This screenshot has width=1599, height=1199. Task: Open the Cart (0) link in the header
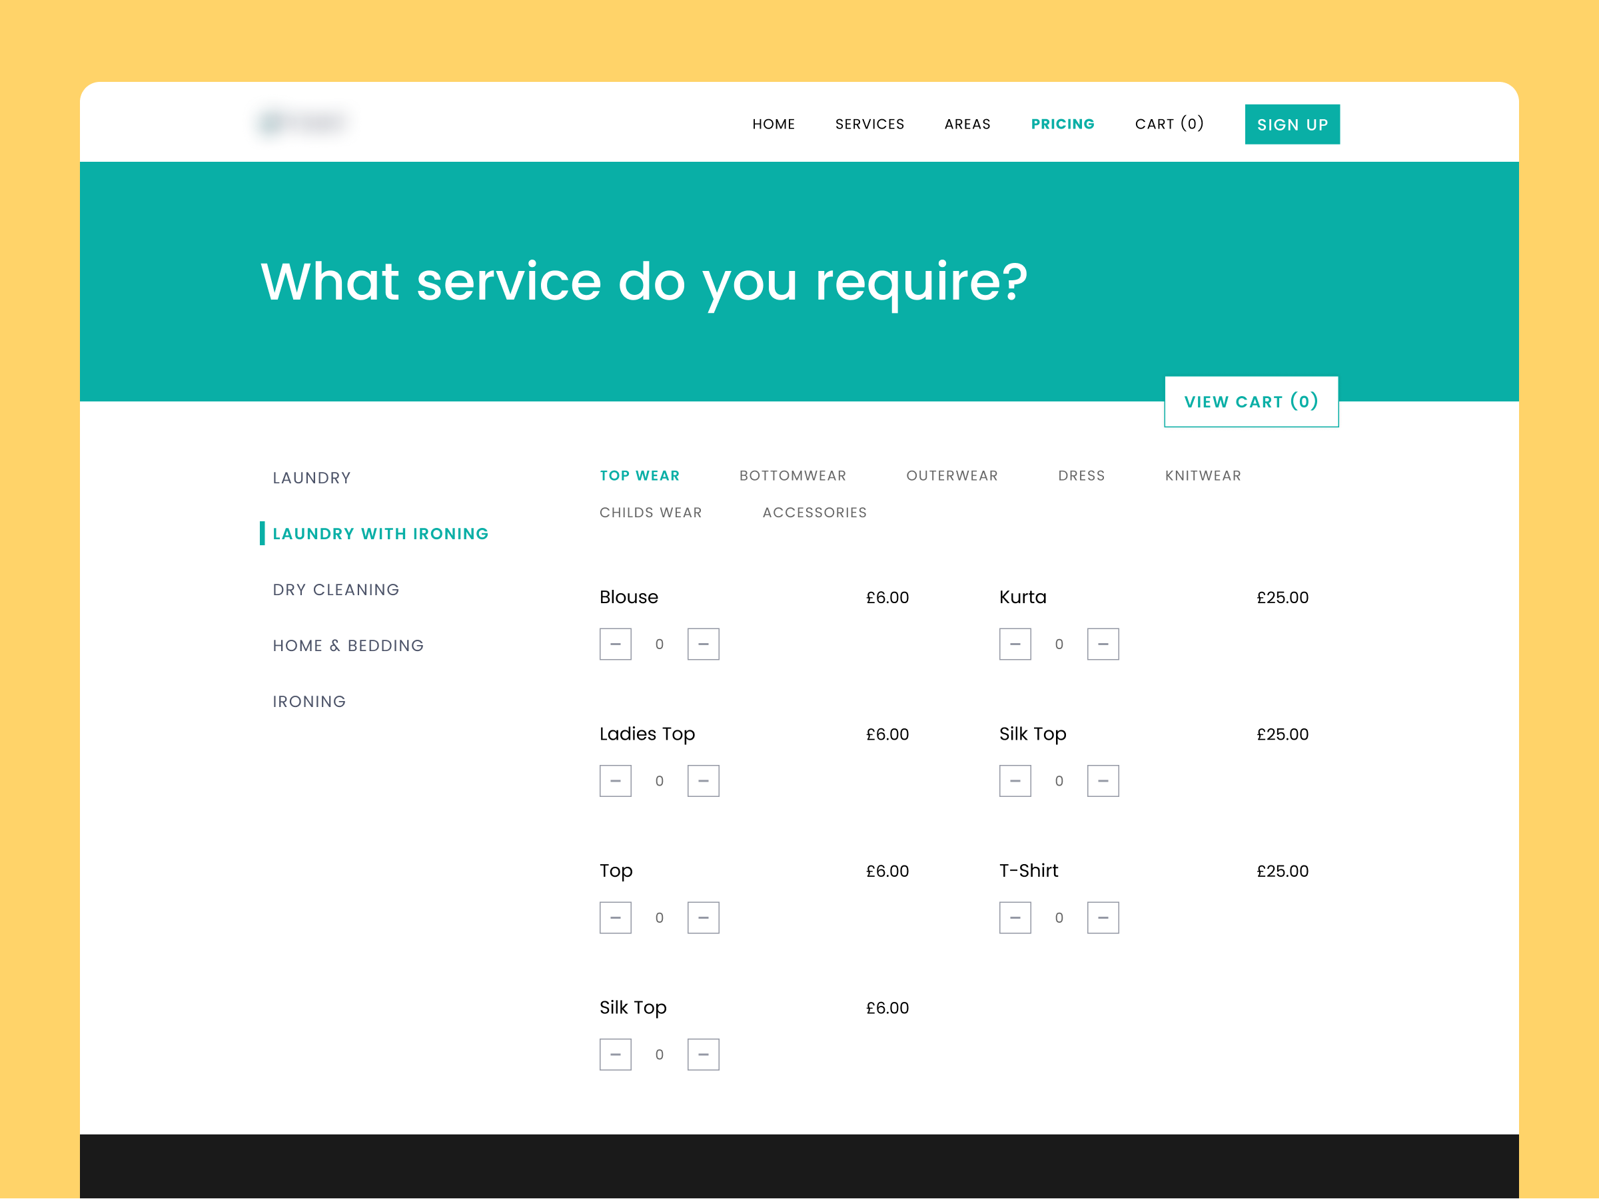(1168, 124)
